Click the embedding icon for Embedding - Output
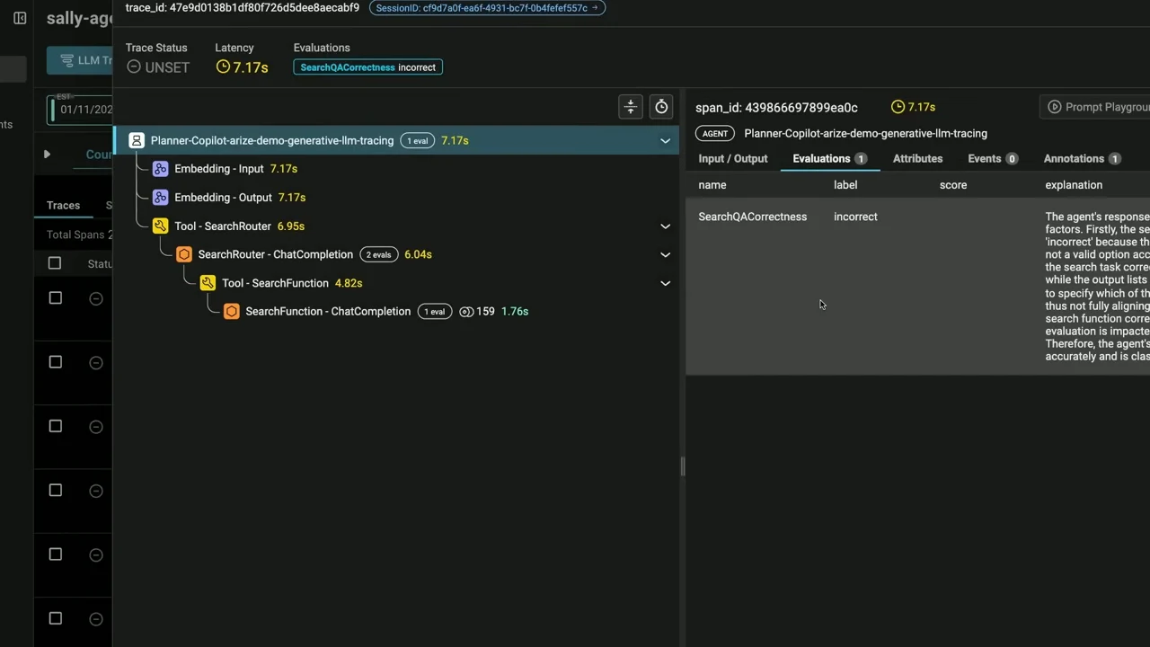The image size is (1150, 647). (x=160, y=198)
